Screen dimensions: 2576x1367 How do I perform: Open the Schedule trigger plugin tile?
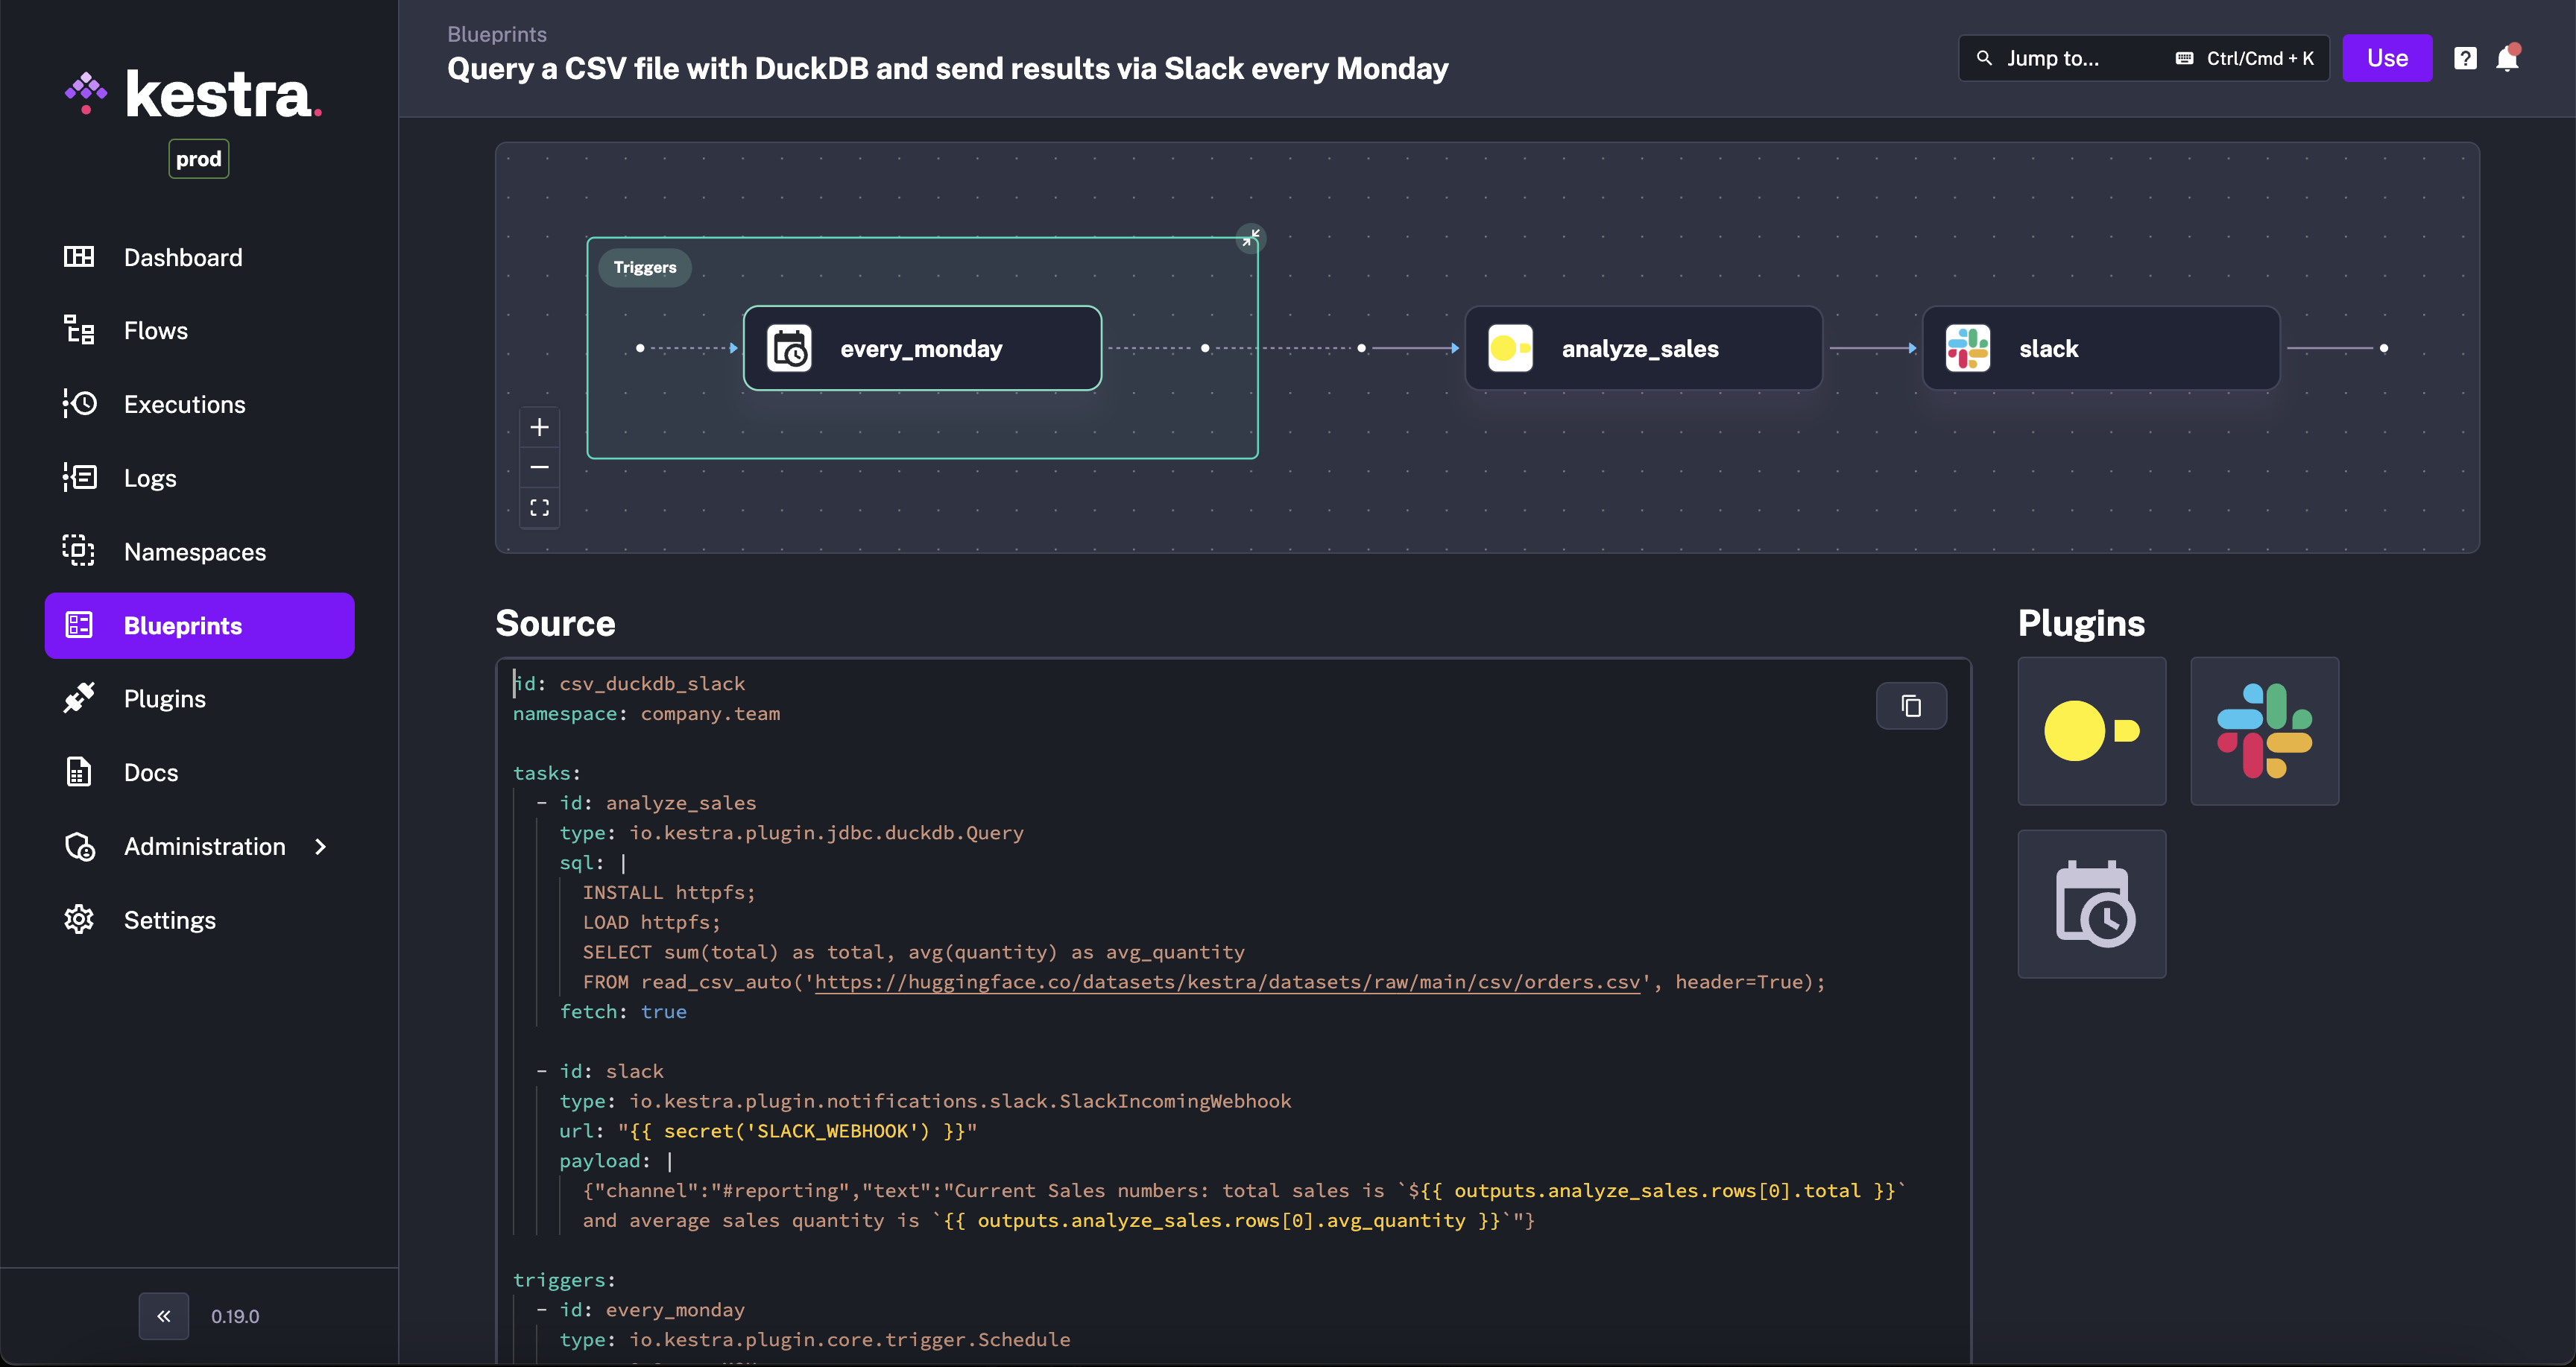click(2091, 904)
